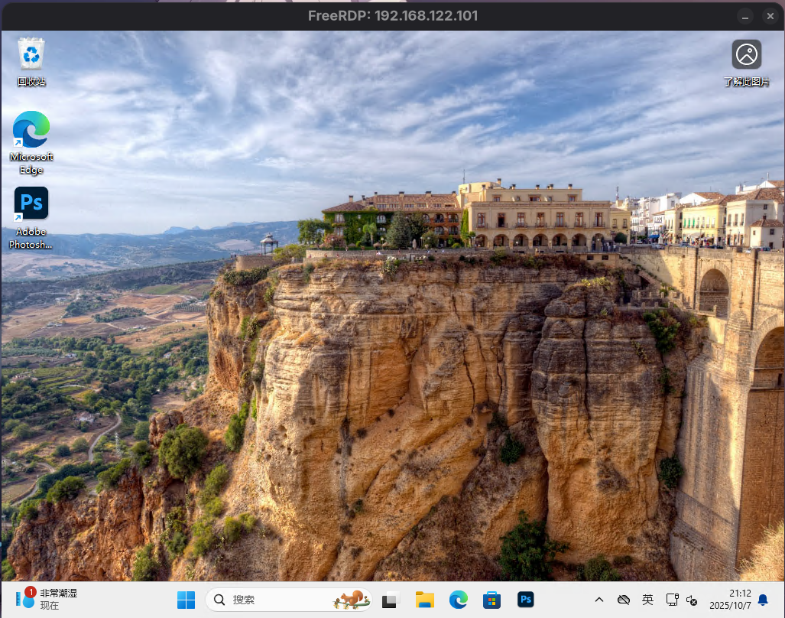Expand the hidden system tray icons chevron

tap(599, 600)
